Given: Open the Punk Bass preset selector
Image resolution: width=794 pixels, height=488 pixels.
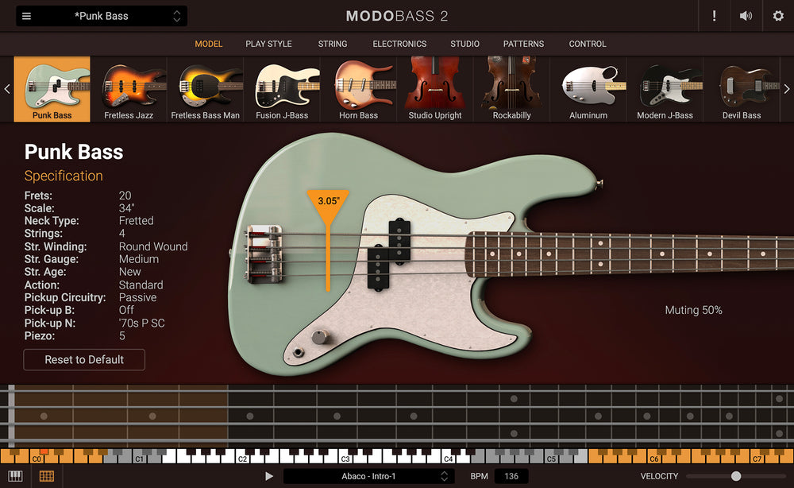Looking at the screenshot, I should click(x=102, y=16).
